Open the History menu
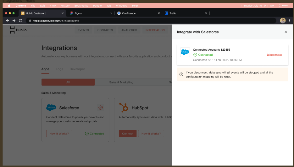Screen dimensions: 294x167 coord(65,6)
